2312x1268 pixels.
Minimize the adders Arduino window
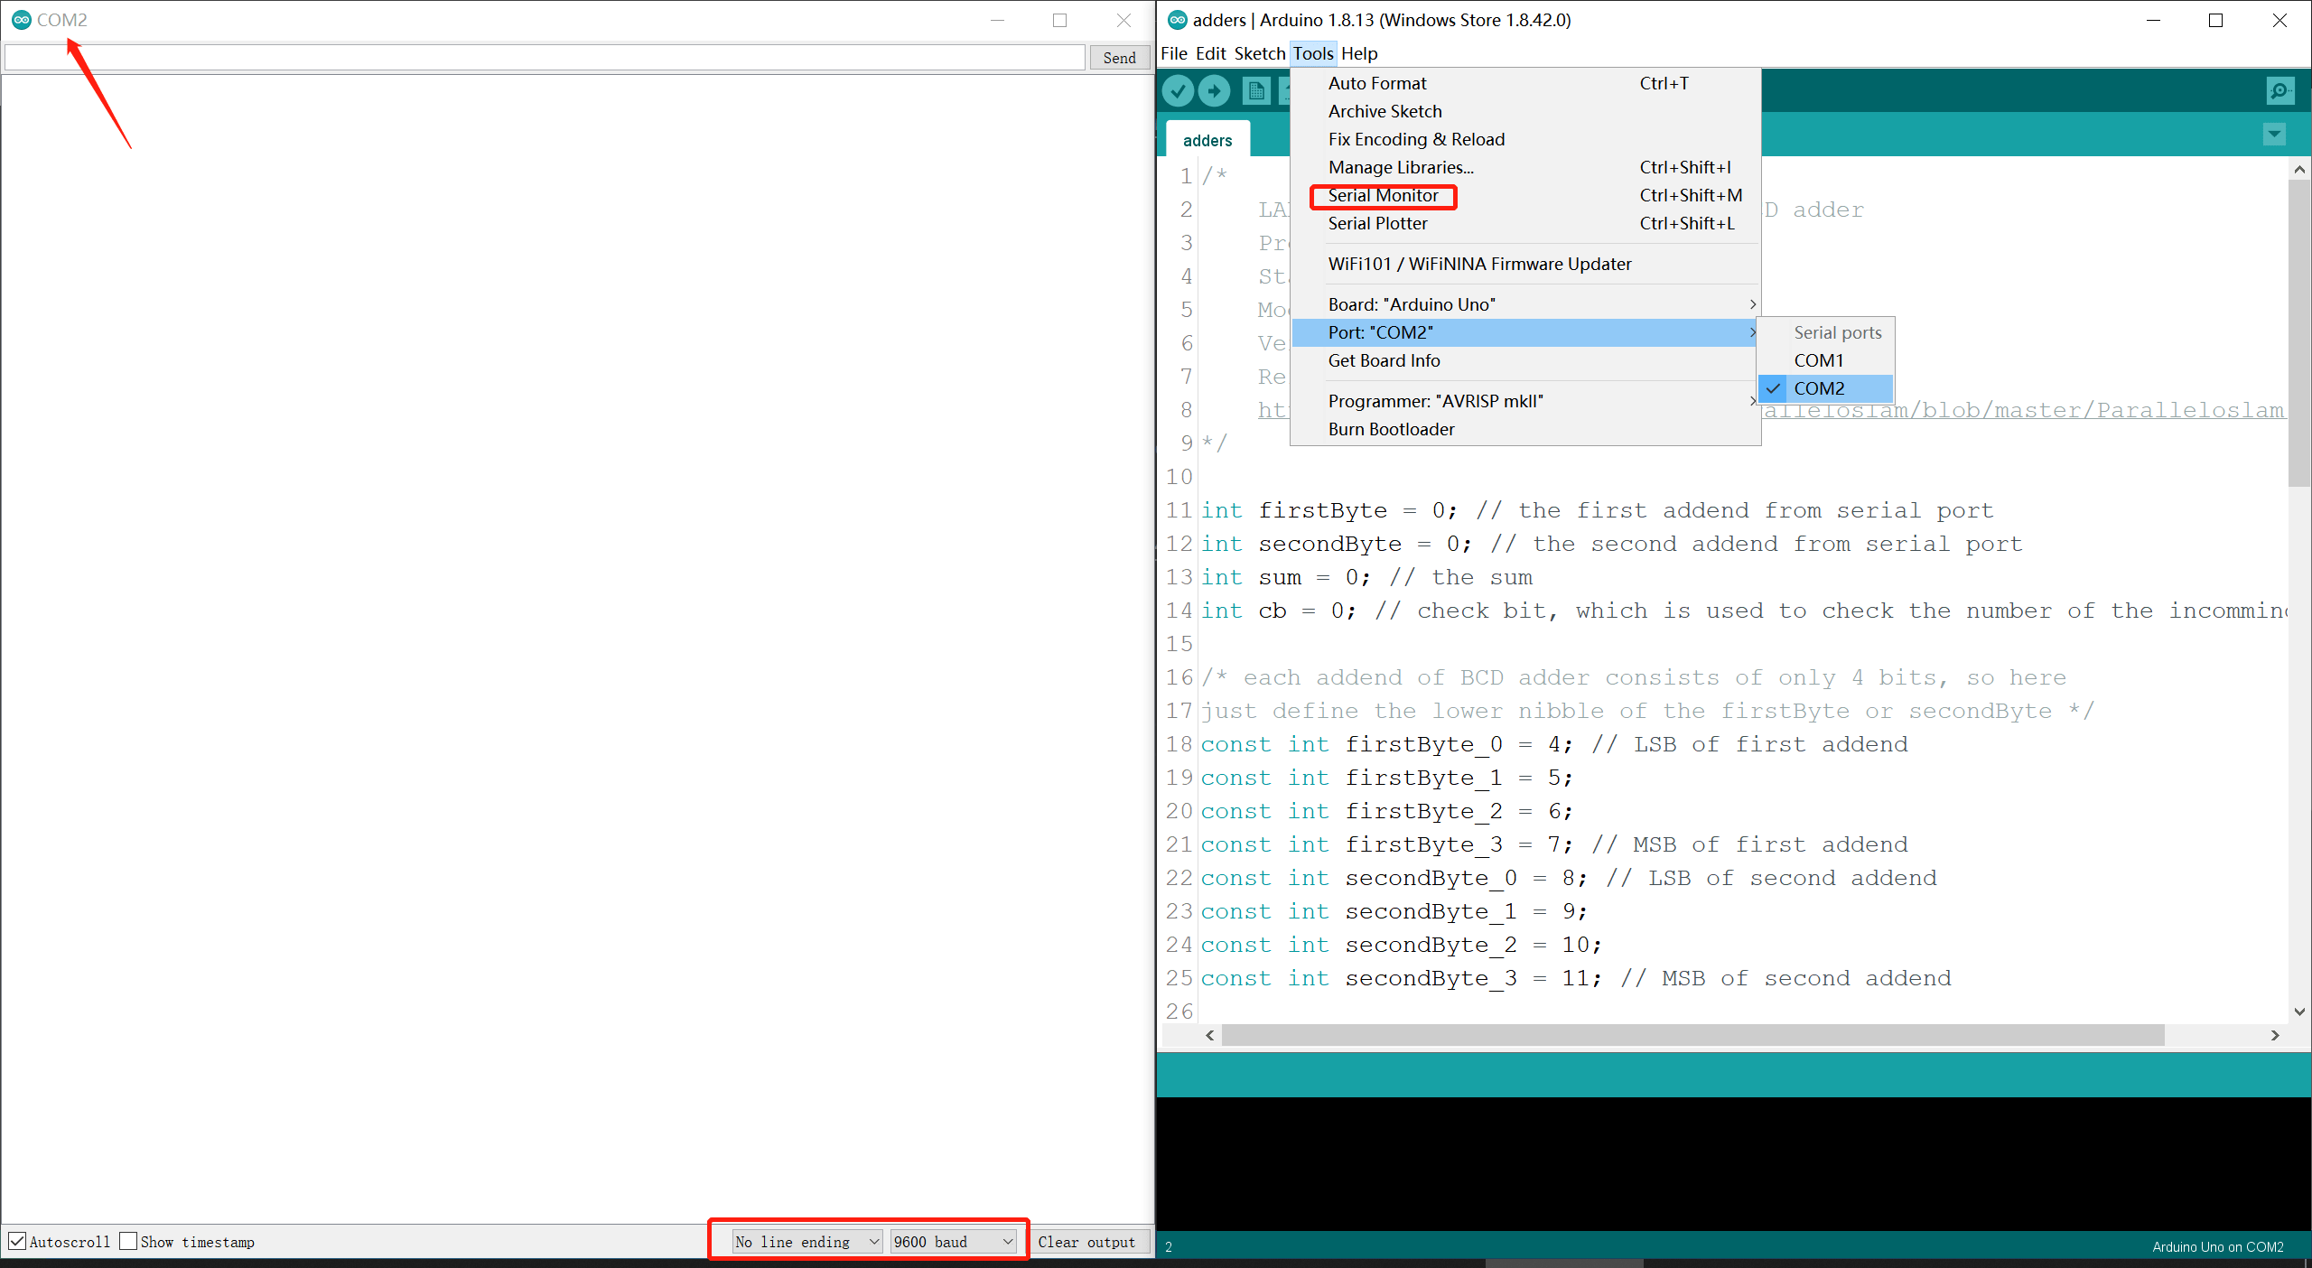[x=2153, y=20]
